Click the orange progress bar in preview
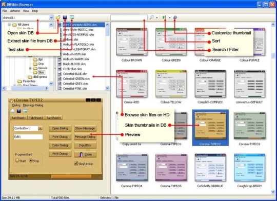The height and width of the screenshot is (201, 277). pyautogui.click(x=71, y=176)
